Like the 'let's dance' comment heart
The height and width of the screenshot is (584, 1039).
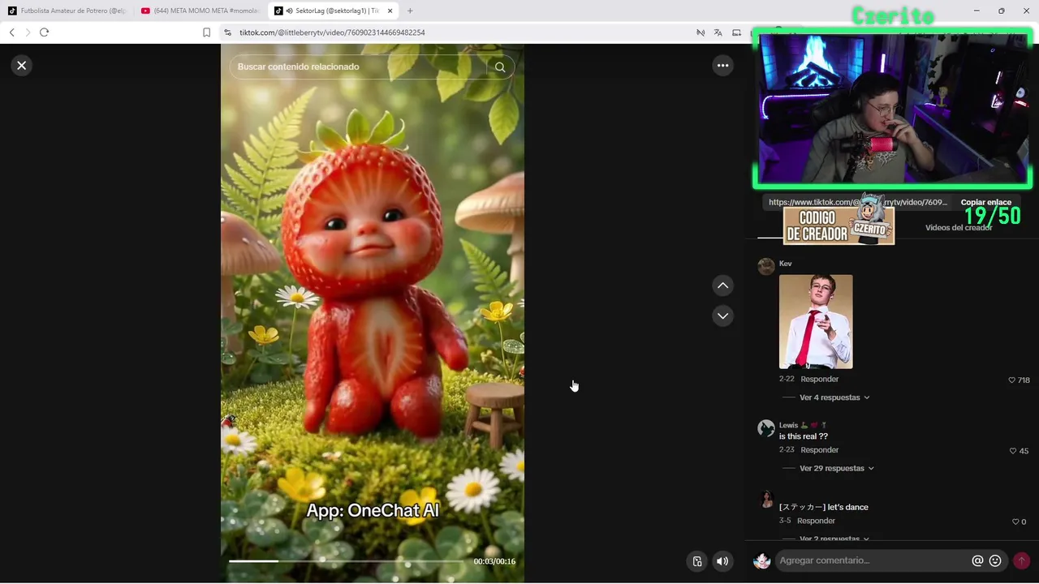point(1015,522)
